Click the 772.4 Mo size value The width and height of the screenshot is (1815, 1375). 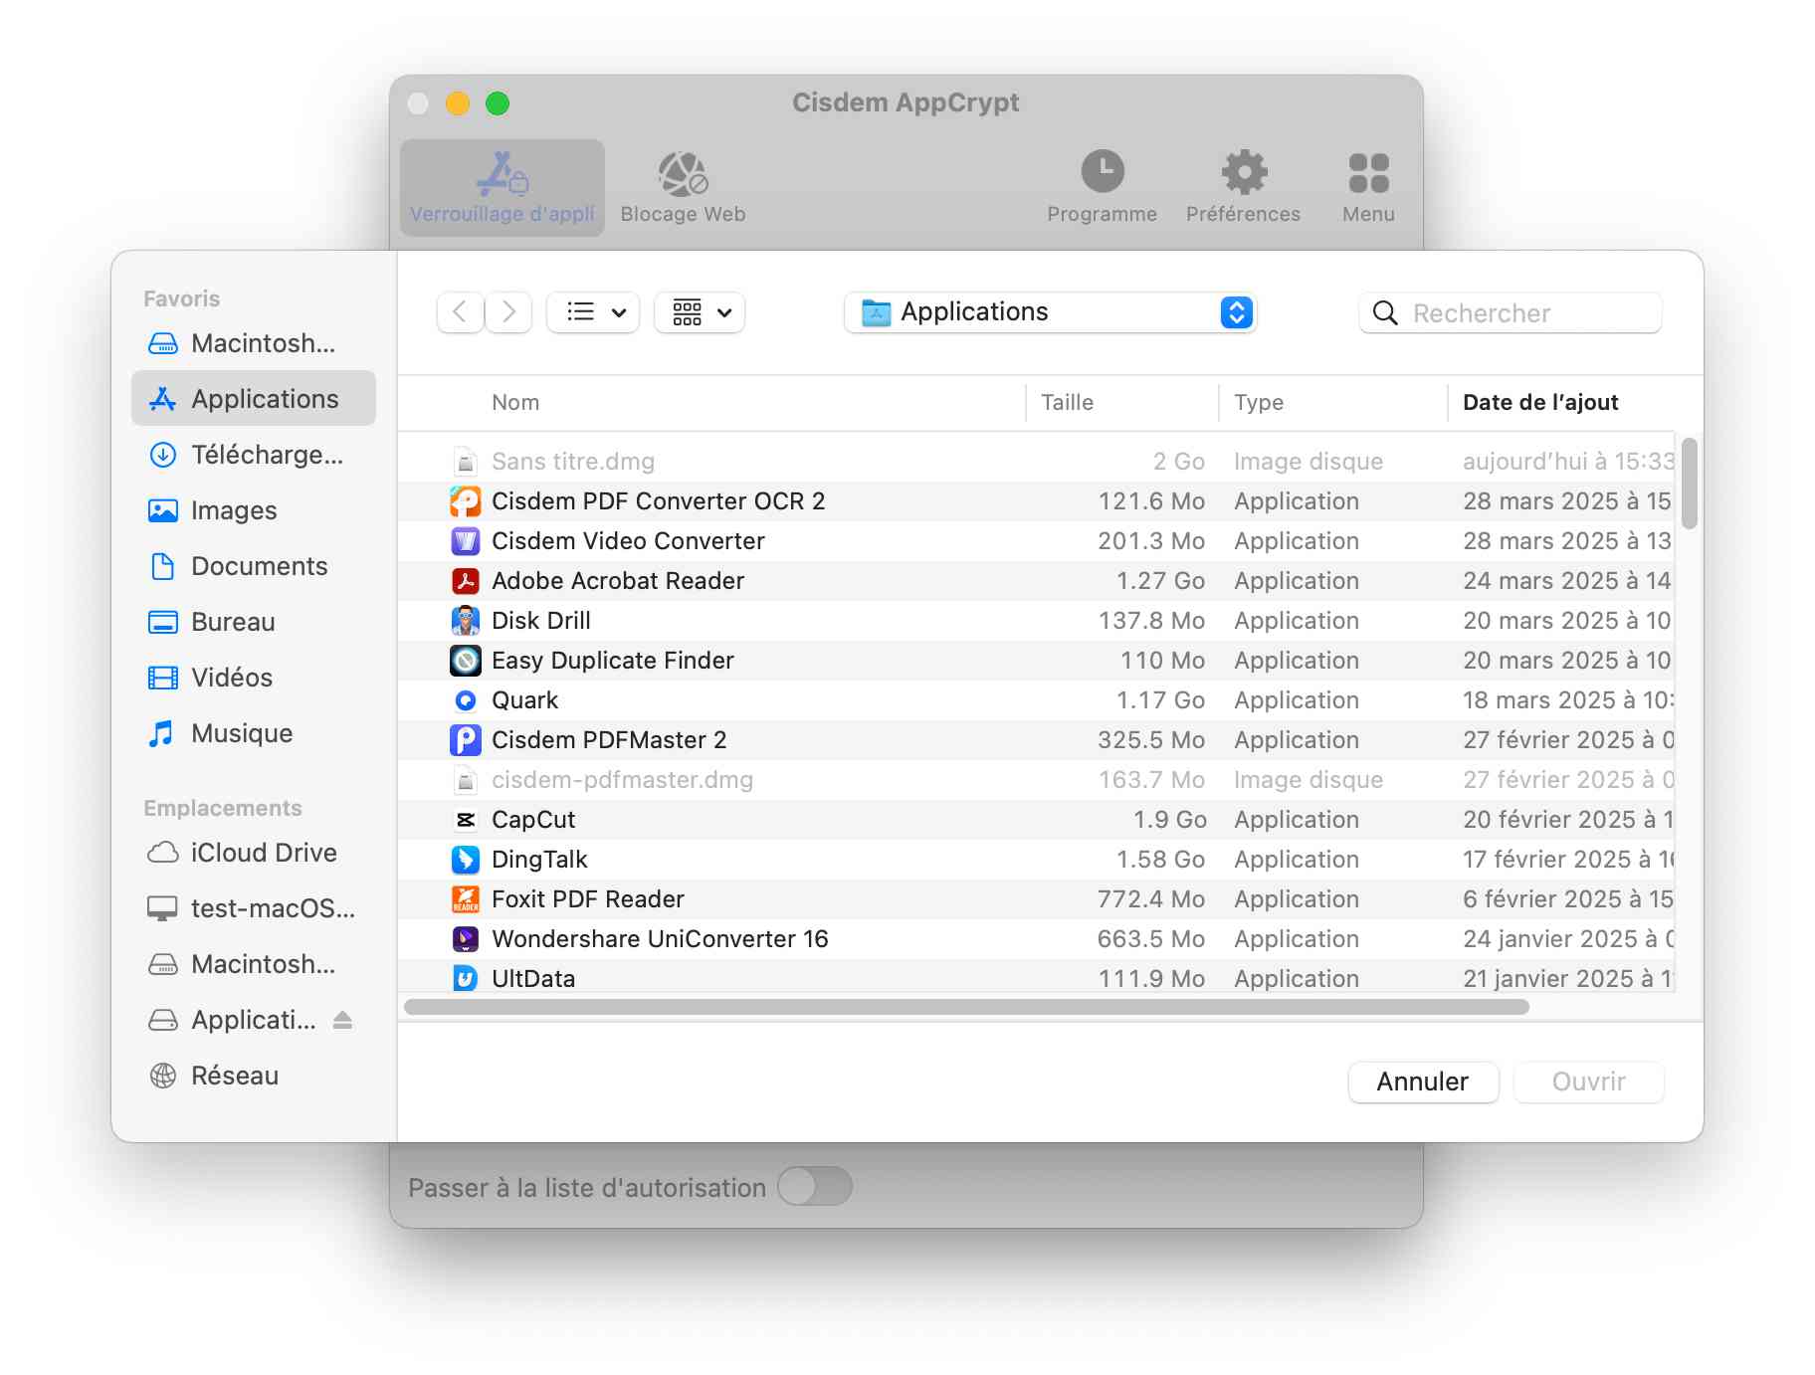pyautogui.click(x=1150, y=899)
